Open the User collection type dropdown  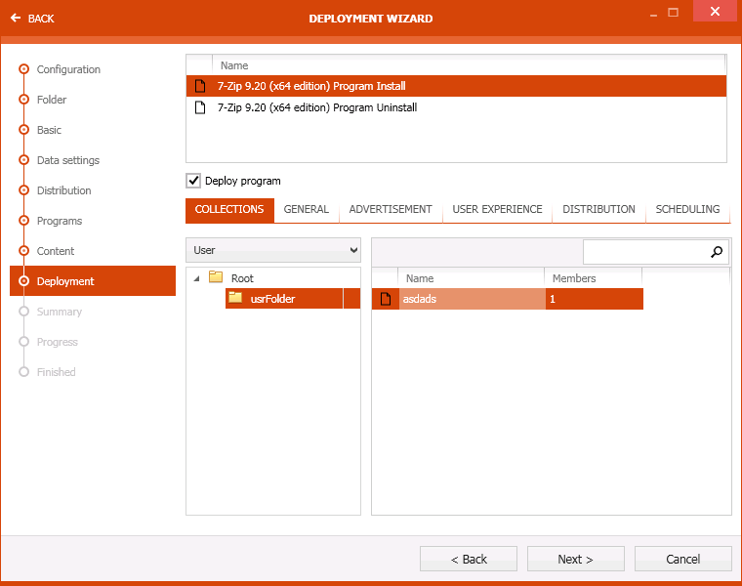(x=273, y=251)
